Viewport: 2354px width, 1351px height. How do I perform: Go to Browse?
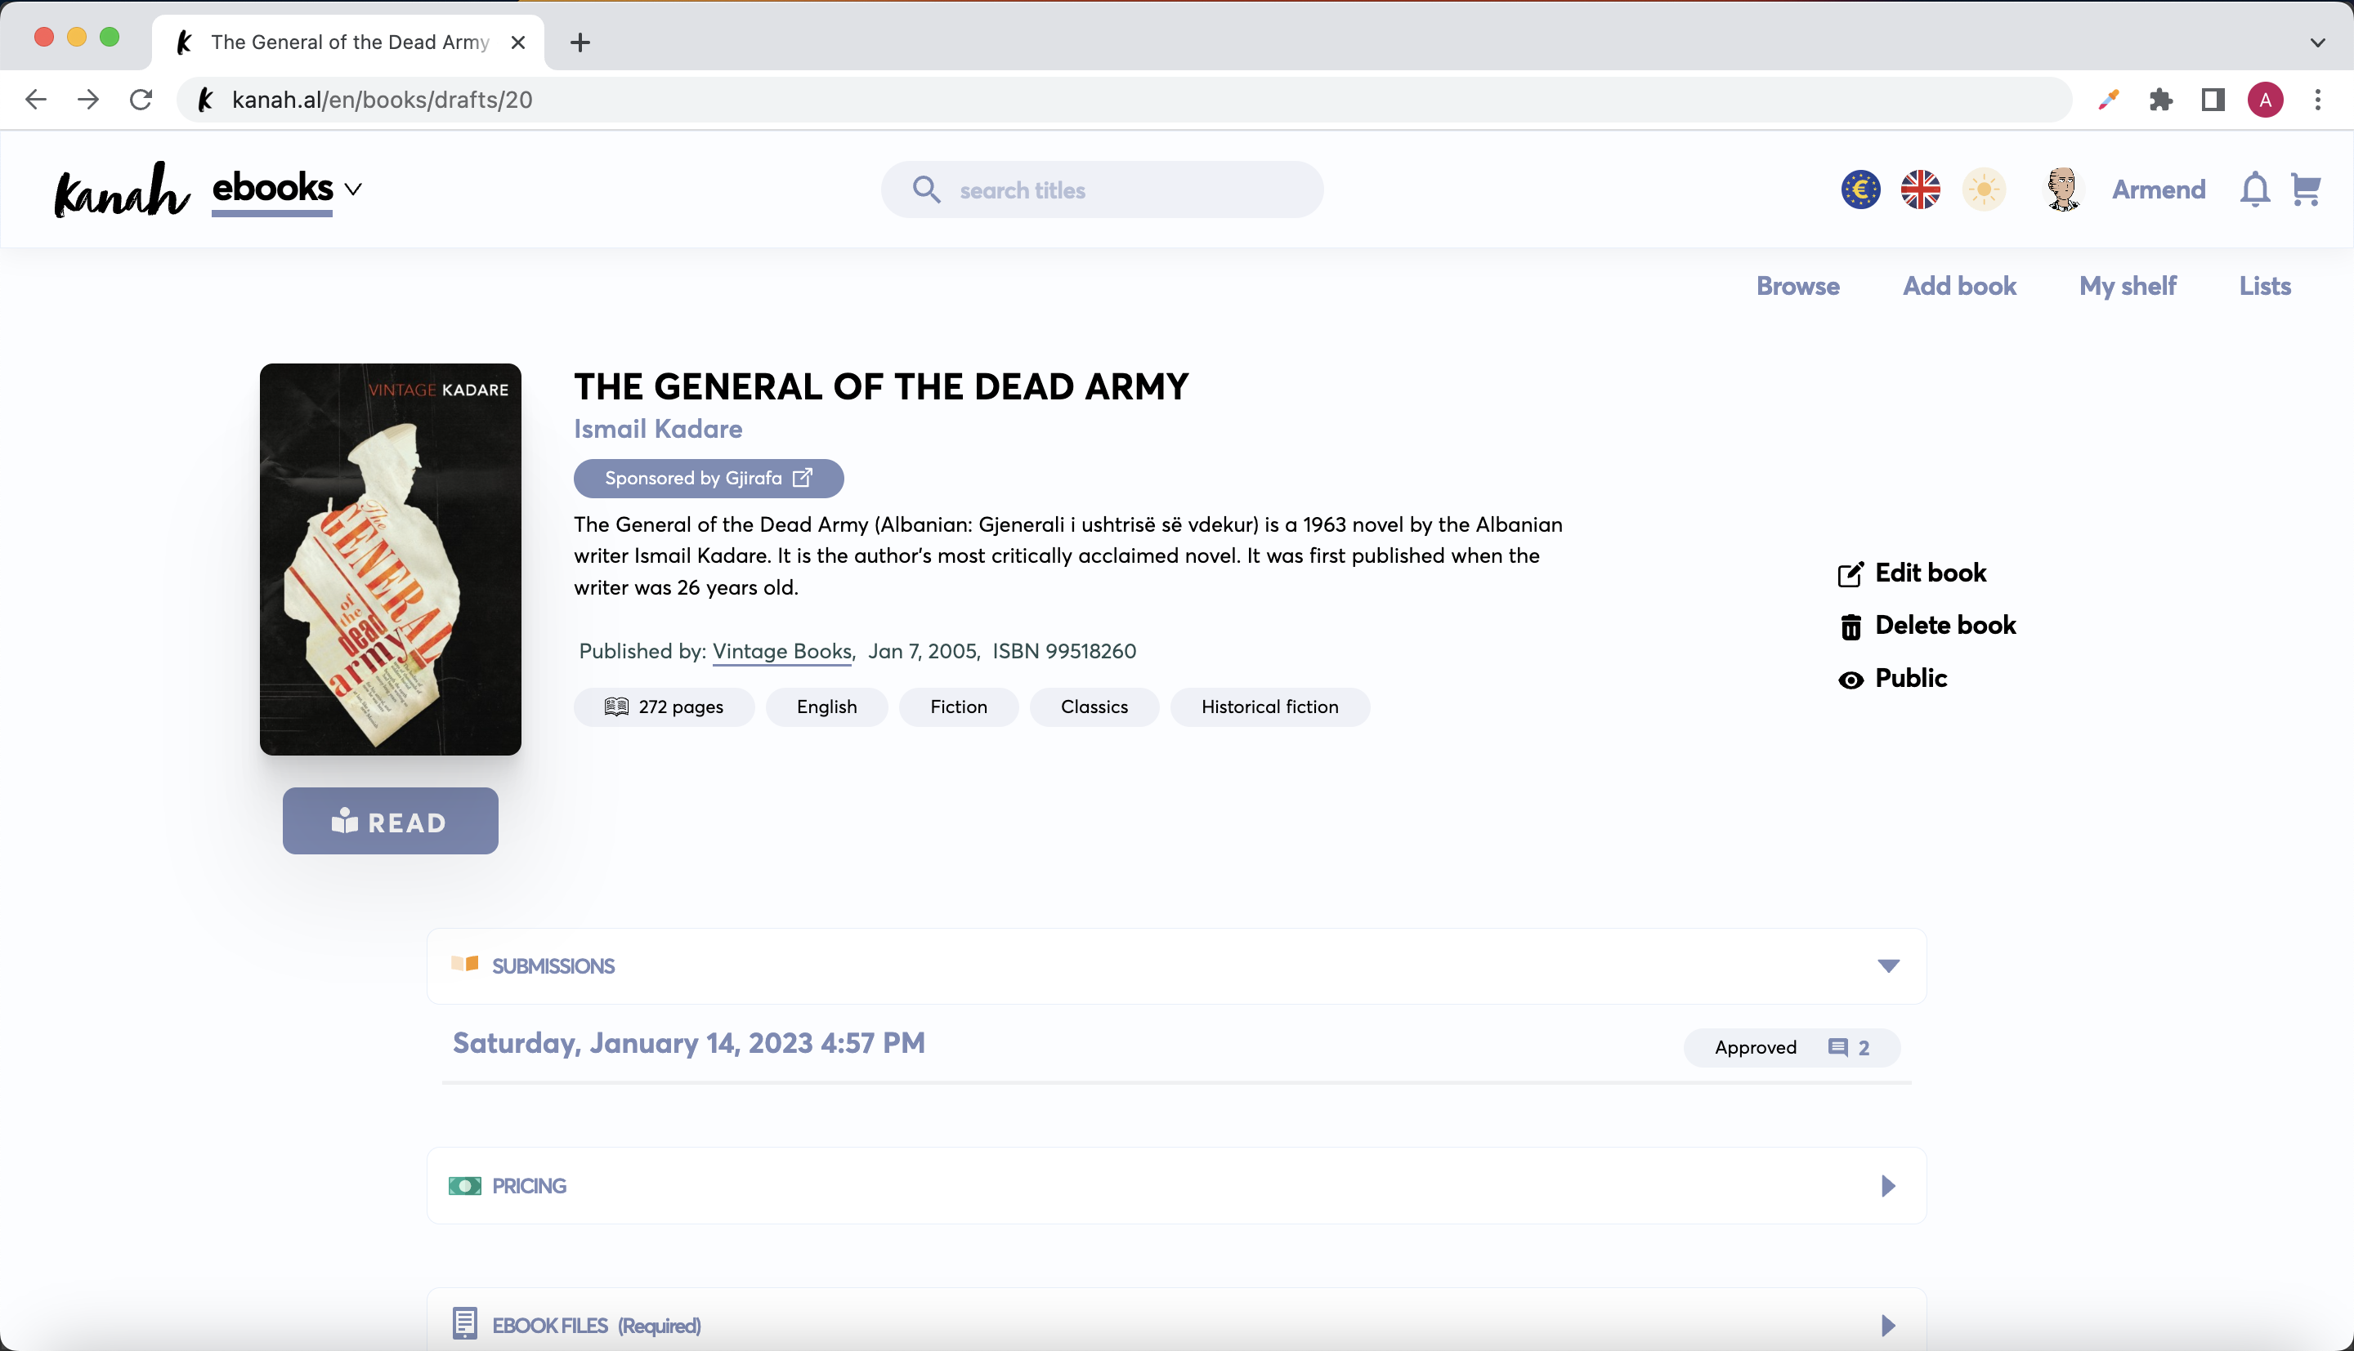(x=1797, y=286)
